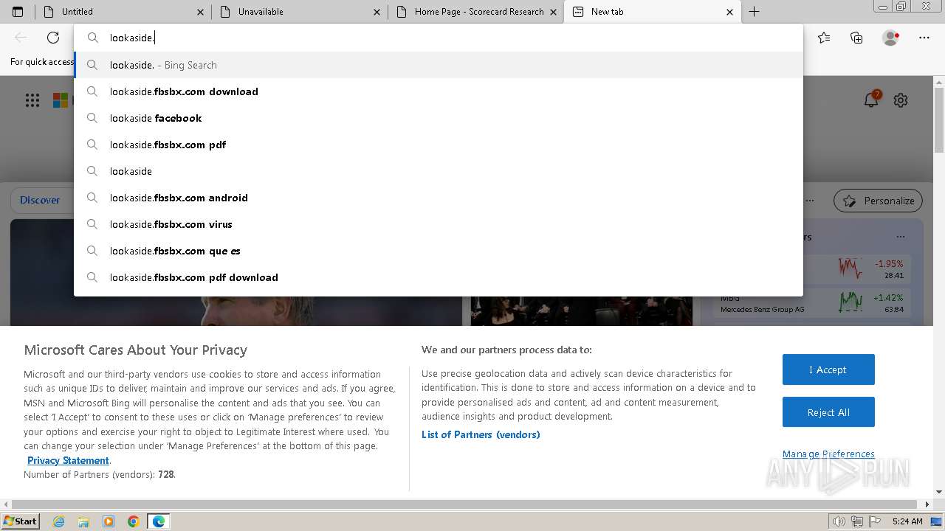Click the horizontal scrollbar right arrow

pyautogui.click(x=927, y=504)
